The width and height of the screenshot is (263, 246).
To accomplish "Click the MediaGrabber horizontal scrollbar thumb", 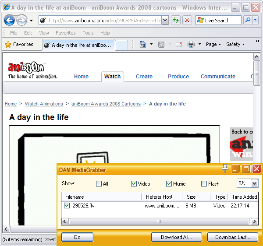I will 159,221.
